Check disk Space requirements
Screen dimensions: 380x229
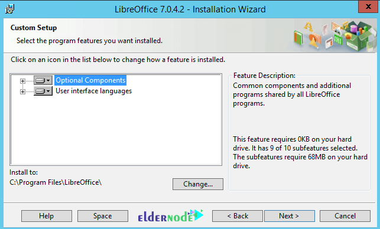[103, 216]
